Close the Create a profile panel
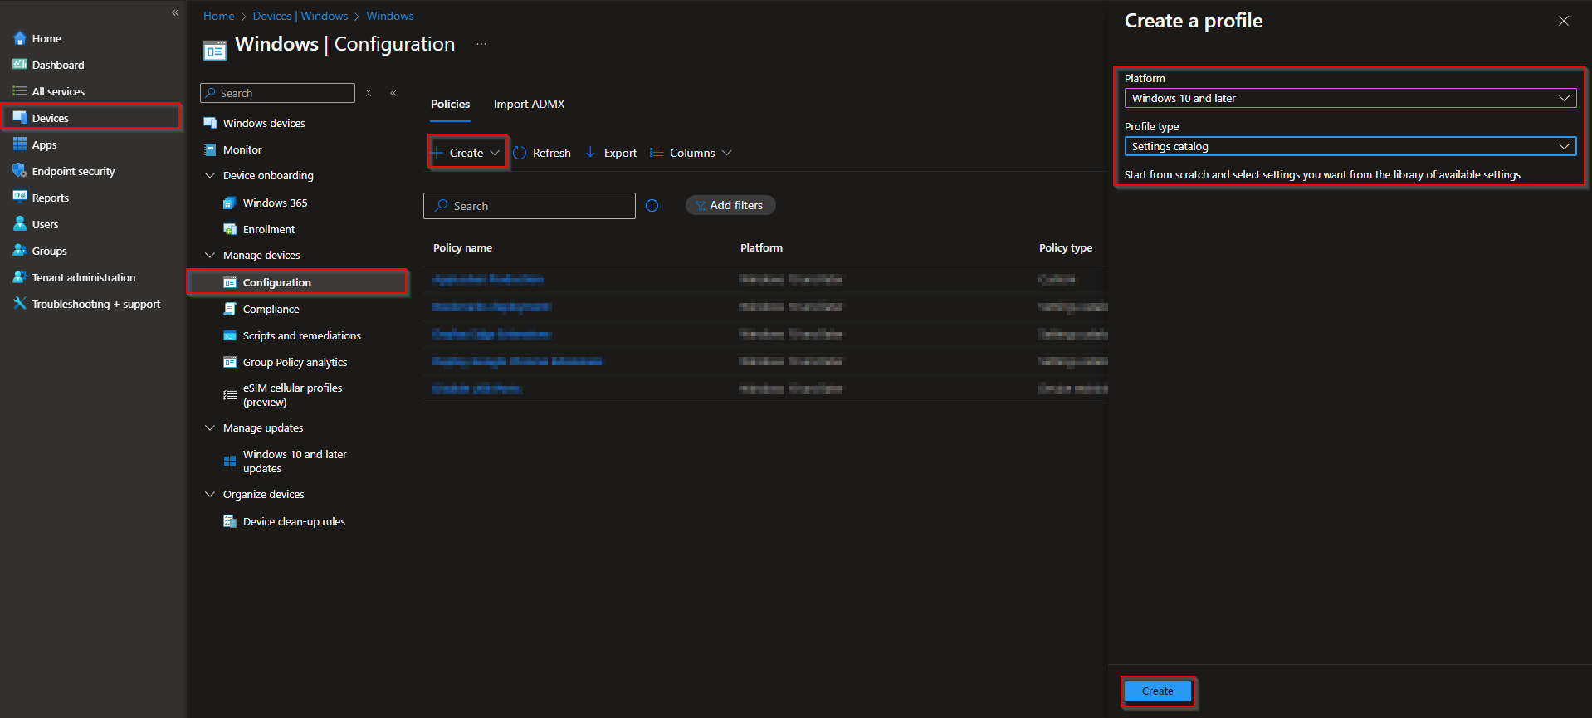This screenshot has width=1592, height=718. tap(1564, 21)
